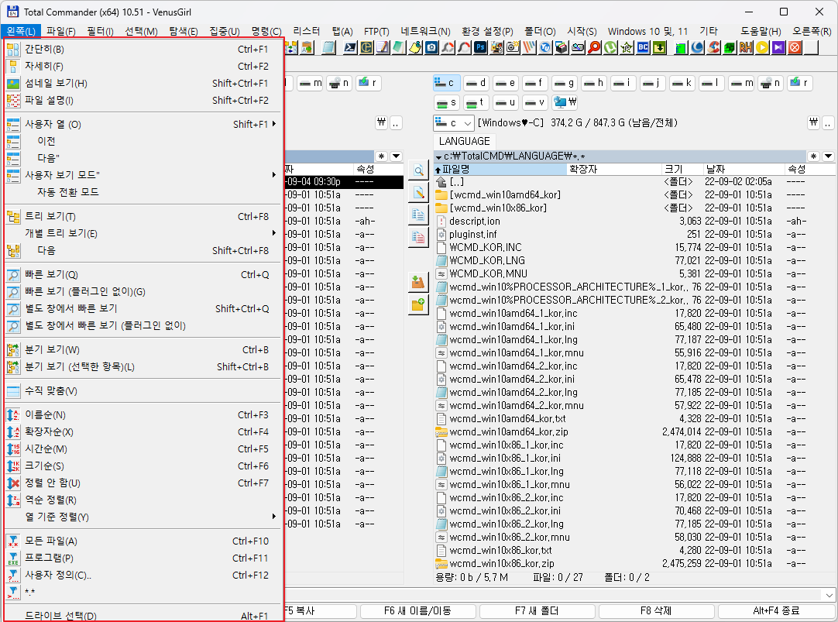Click the F7 새 폴더 button
Screen dimensions: 838x622
537,611
